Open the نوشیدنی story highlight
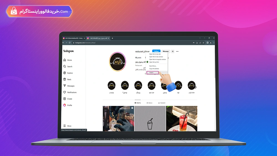This screenshot has width=277, height=156. coord(111,85)
